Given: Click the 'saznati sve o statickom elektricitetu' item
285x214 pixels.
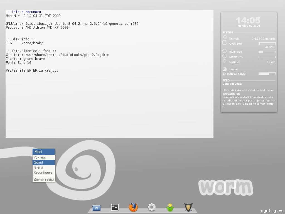Looking at the screenshot, I should (x=247, y=97).
